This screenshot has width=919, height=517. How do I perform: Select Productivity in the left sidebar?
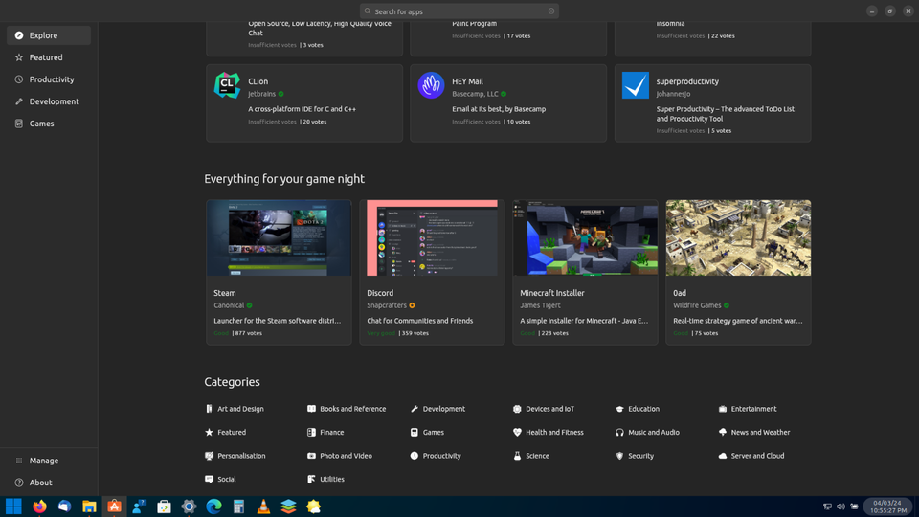49,79
